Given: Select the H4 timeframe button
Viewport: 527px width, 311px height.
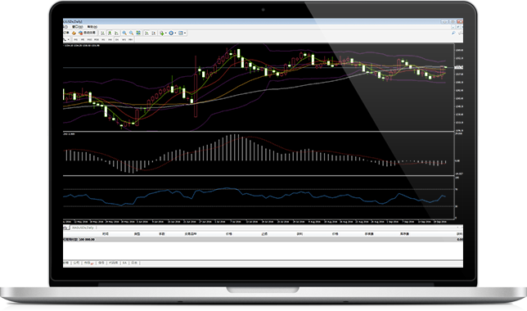Looking at the screenshot, I should (x=110, y=39).
